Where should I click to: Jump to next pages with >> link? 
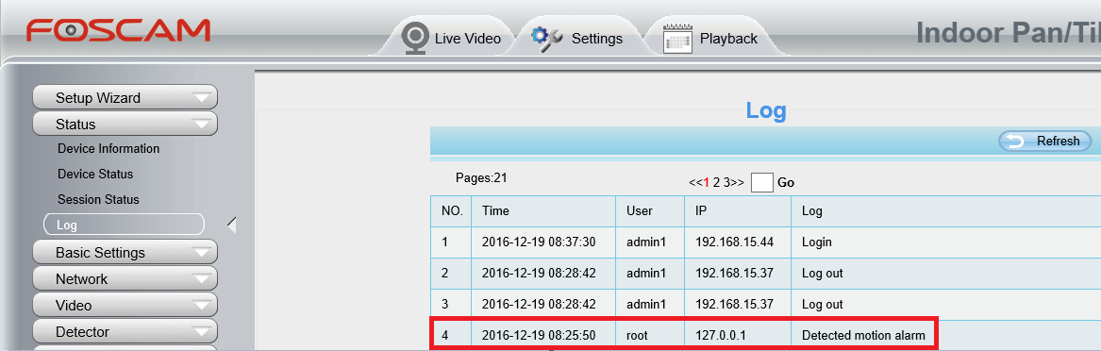(x=738, y=182)
